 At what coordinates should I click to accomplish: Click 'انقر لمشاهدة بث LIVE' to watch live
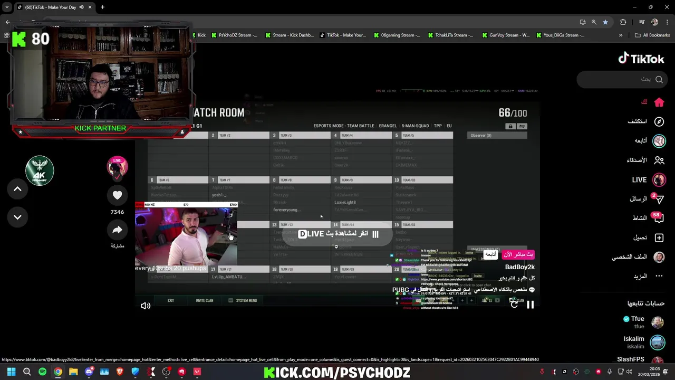(338, 234)
